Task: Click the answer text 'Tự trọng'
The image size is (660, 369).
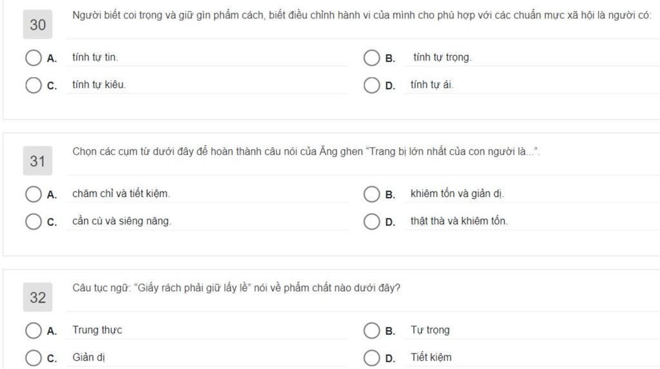Action: pos(430,330)
